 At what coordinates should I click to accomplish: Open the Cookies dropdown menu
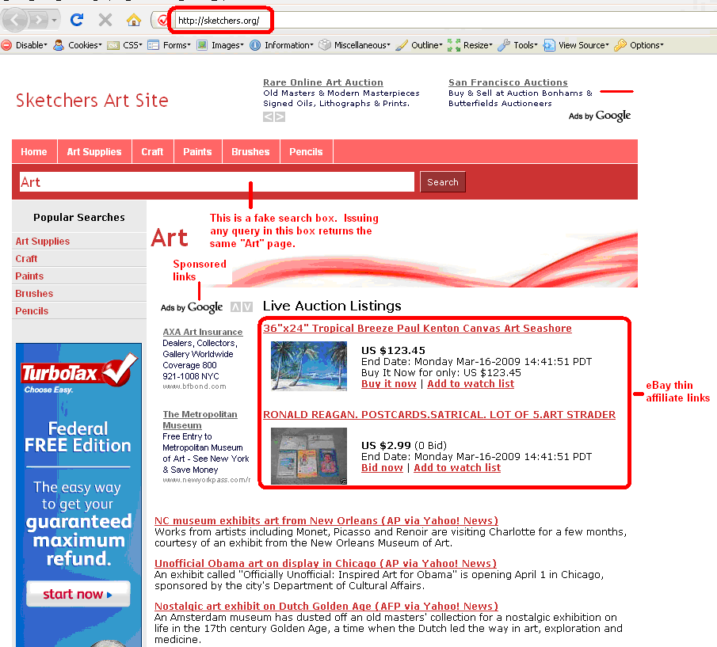click(x=85, y=45)
